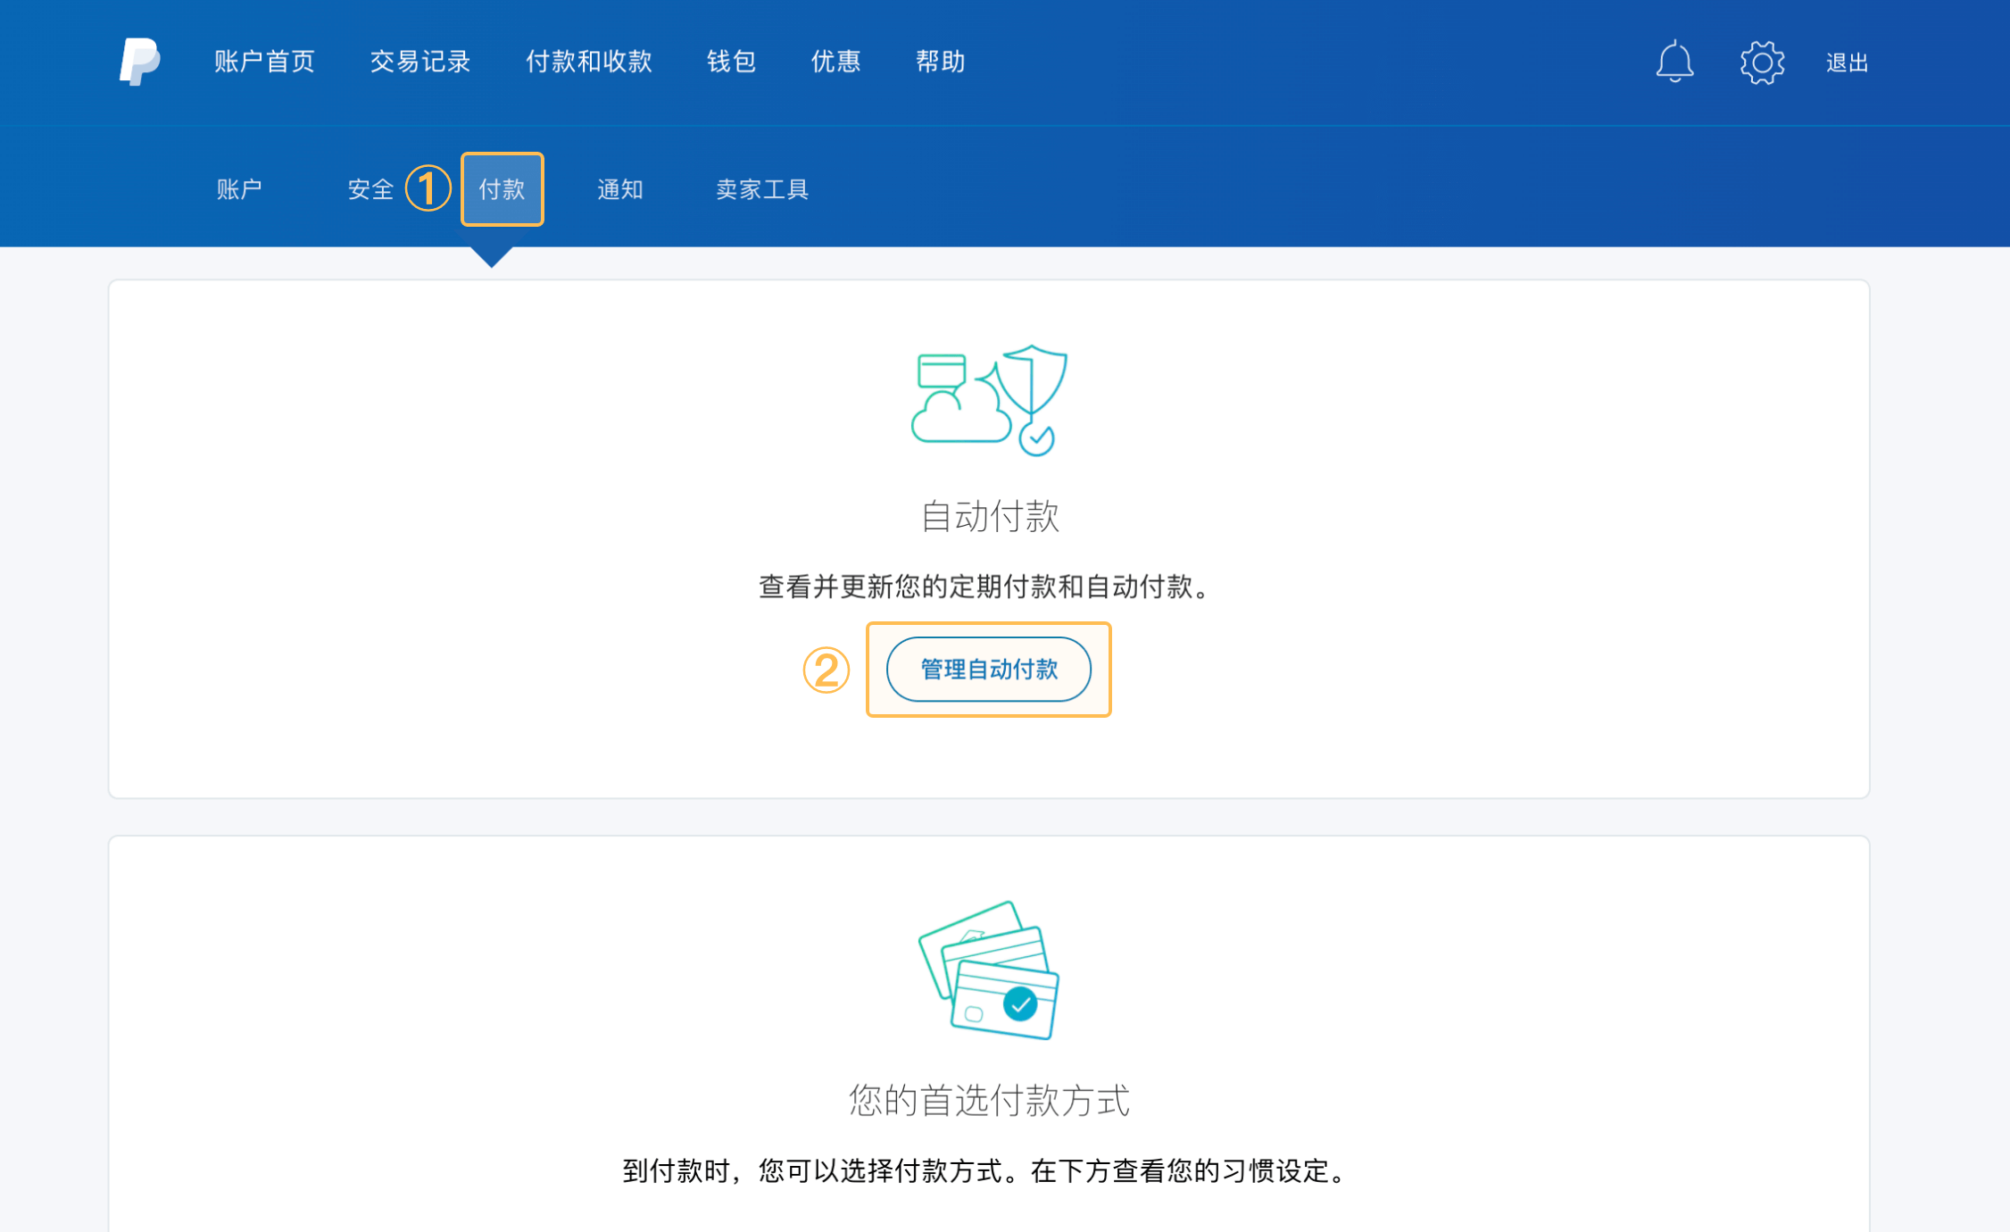
Task: Open the settings gear icon
Action: pos(1762,62)
